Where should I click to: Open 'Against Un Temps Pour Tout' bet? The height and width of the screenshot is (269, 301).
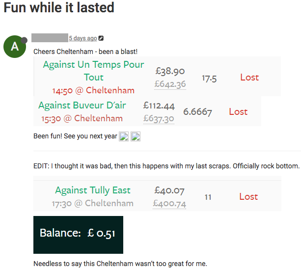(93, 71)
